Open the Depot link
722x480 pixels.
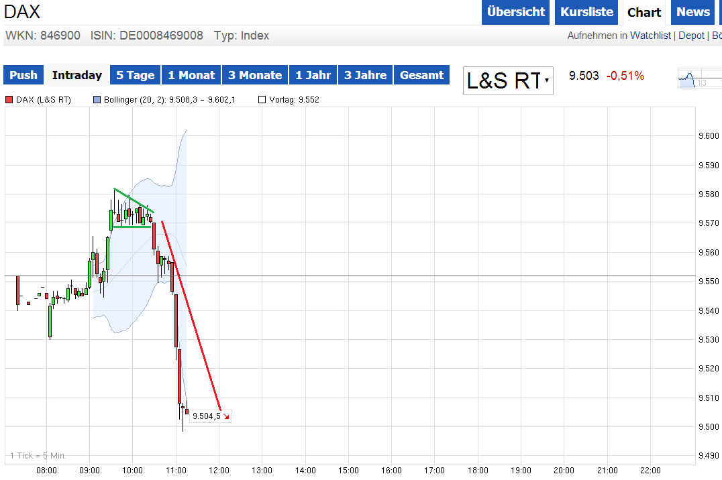691,36
